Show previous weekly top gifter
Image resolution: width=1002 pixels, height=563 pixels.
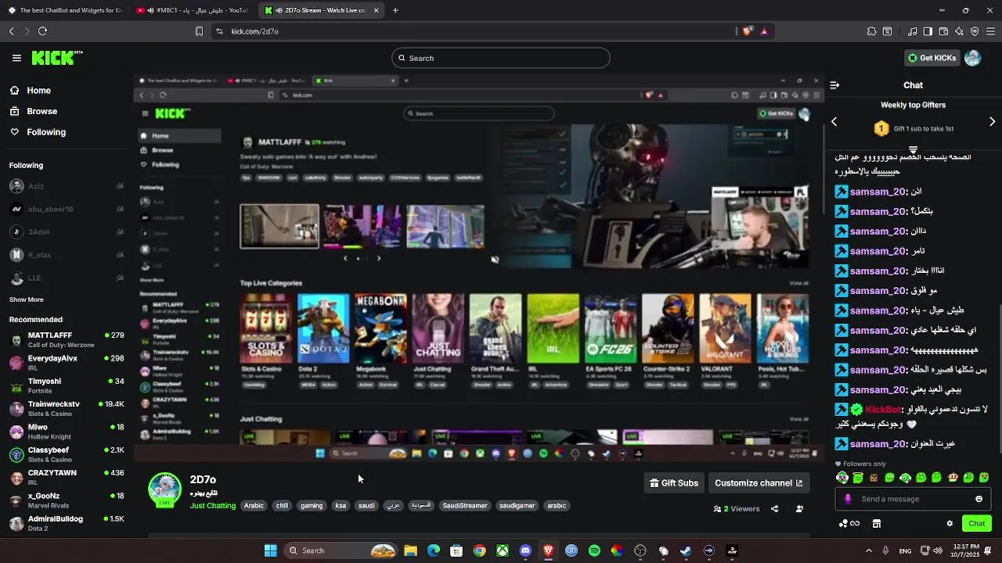point(834,121)
